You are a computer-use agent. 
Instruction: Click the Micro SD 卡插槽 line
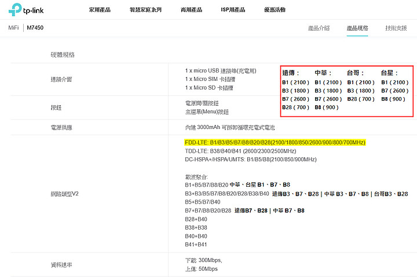tap(209, 88)
